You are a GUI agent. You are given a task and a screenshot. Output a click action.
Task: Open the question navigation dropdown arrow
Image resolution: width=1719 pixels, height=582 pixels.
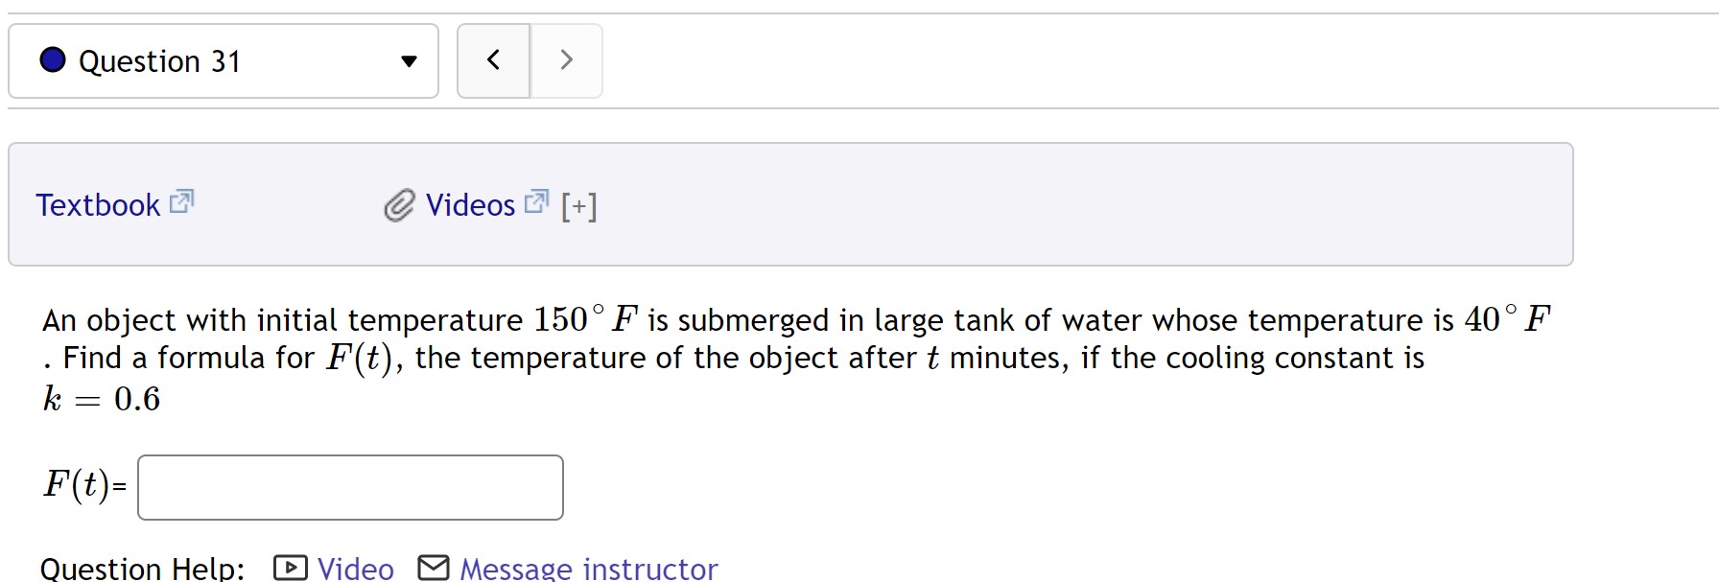tap(409, 61)
